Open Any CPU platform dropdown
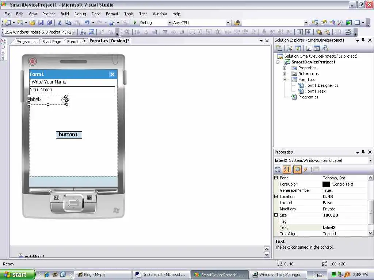374x280 pixels. [228, 23]
